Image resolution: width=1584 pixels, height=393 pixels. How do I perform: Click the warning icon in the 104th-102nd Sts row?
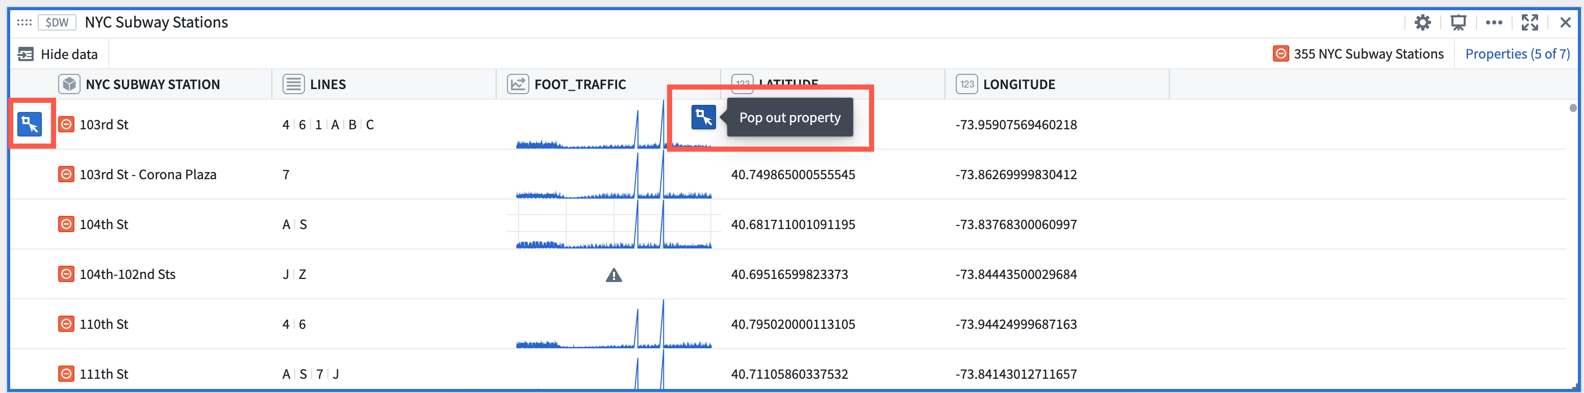click(614, 275)
